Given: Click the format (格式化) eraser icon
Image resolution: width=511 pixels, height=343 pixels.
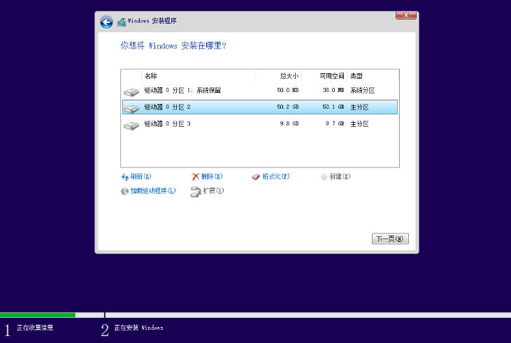Looking at the screenshot, I should coord(256,177).
